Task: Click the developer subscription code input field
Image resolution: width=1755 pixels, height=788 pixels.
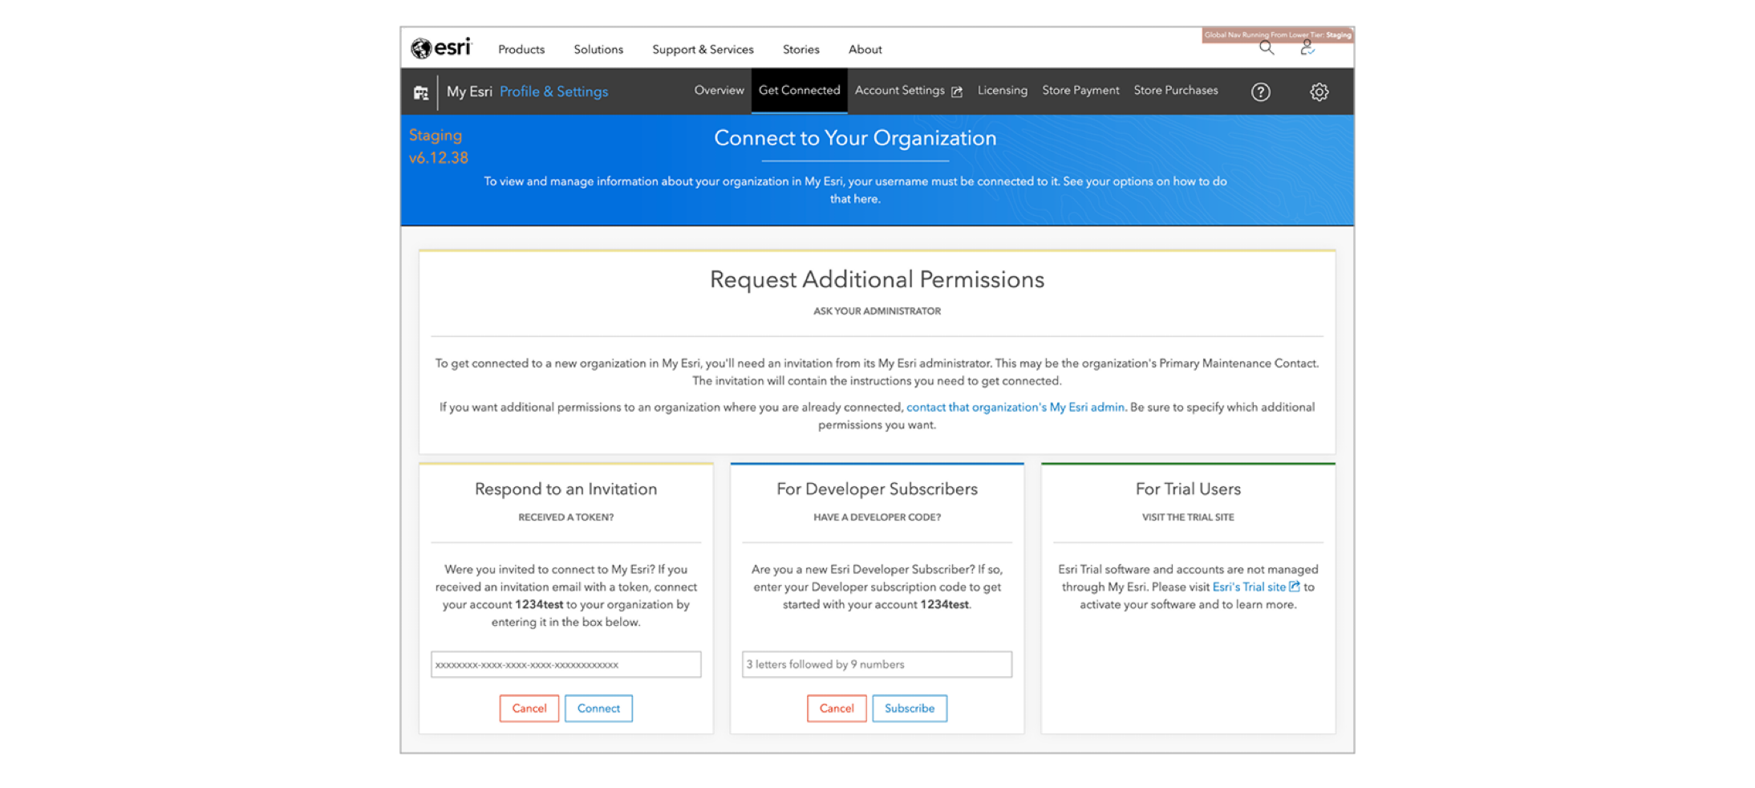Action: point(876,664)
